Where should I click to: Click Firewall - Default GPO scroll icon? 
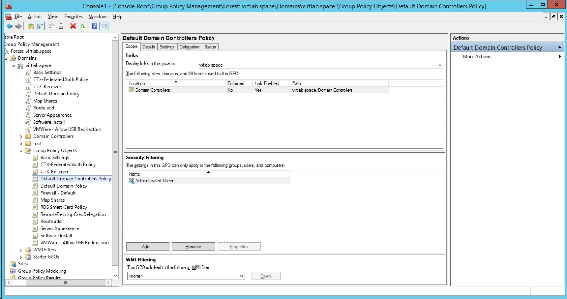tap(36, 193)
